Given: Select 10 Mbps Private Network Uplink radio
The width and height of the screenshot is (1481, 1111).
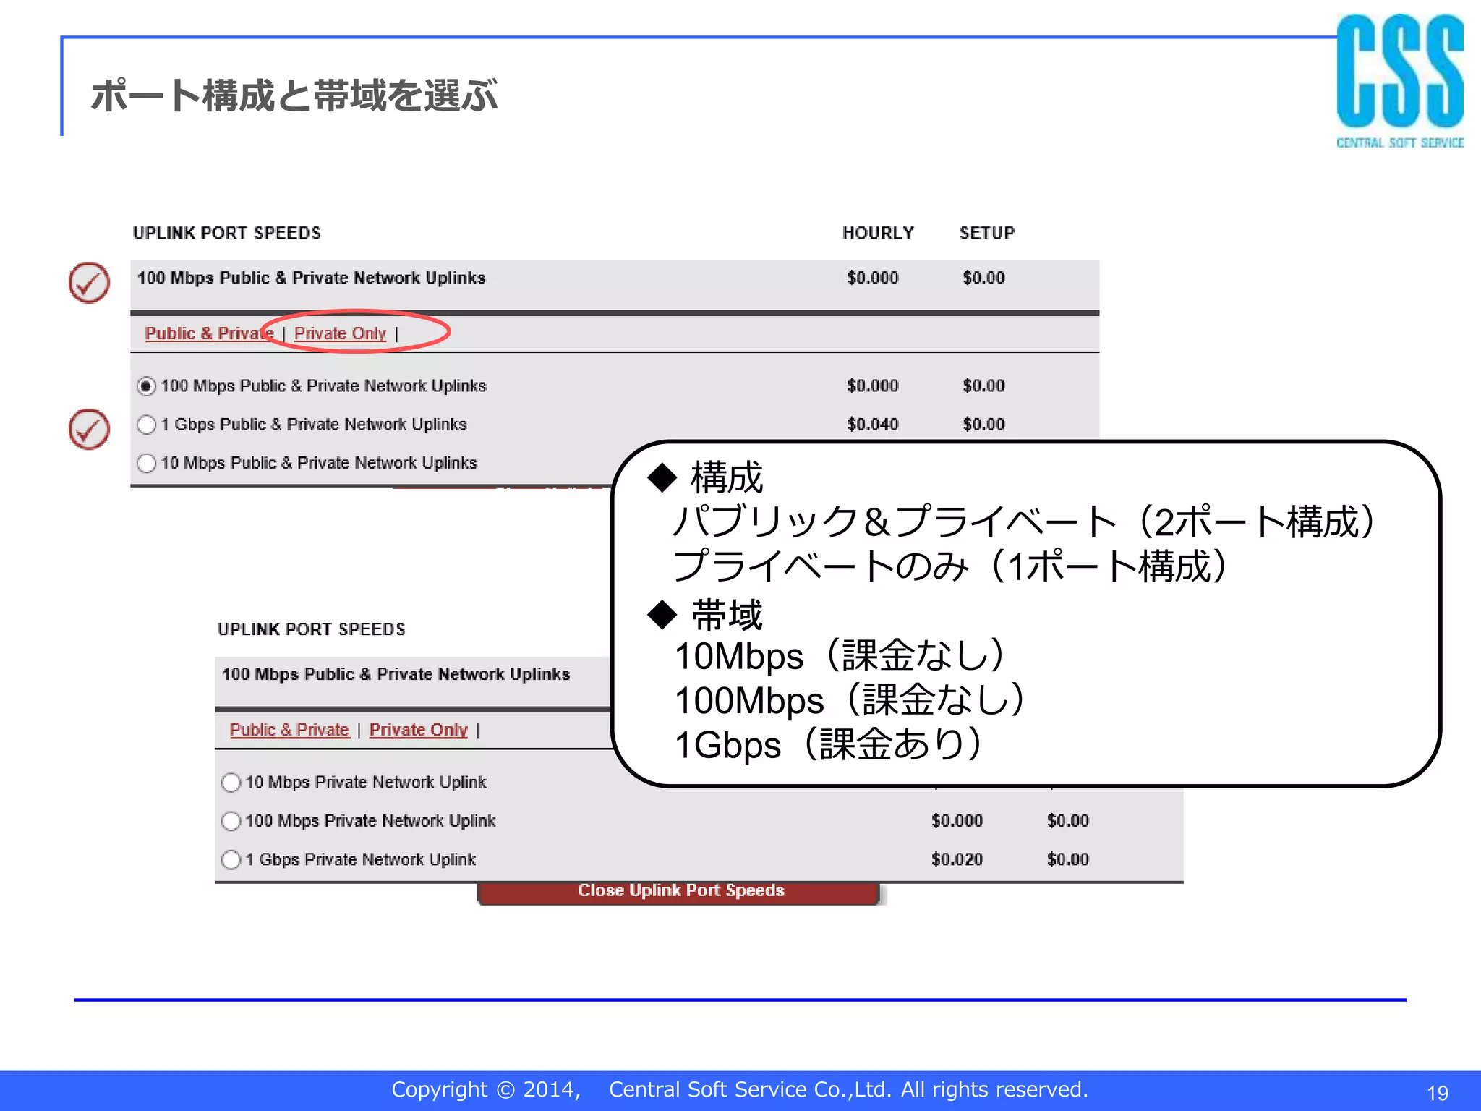Looking at the screenshot, I should click(x=231, y=783).
